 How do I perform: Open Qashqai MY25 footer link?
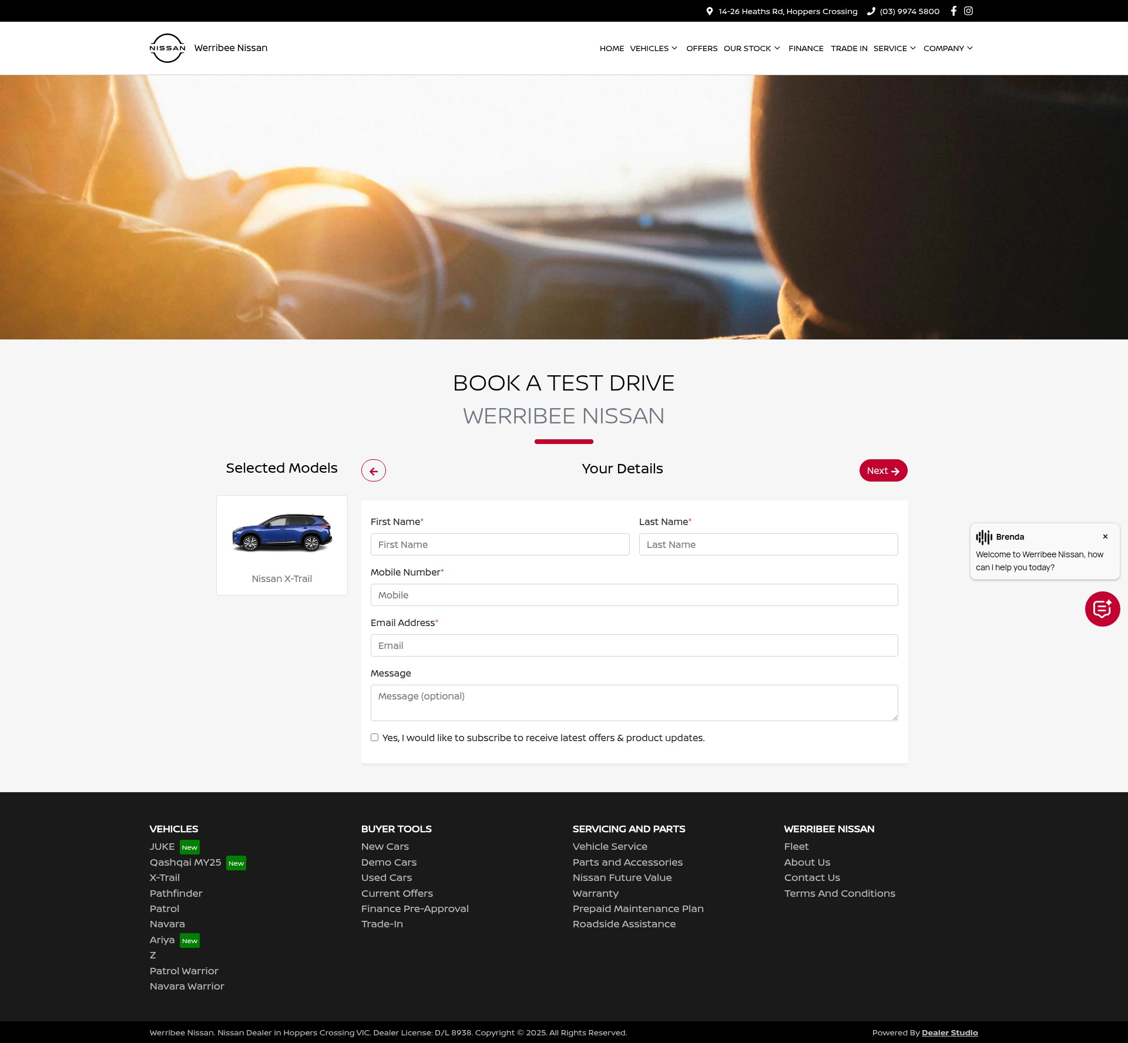[185, 862]
